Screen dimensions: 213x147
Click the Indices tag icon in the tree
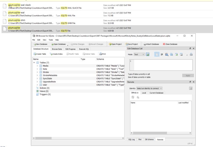37,88
